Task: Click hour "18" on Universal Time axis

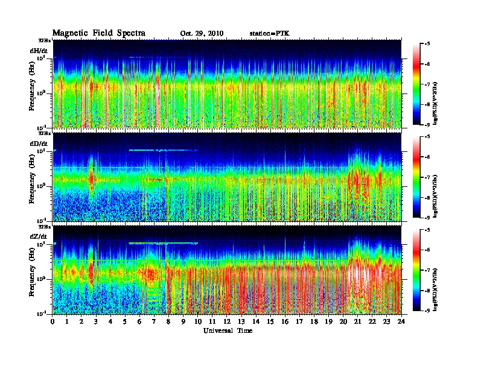Action: click(314, 321)
